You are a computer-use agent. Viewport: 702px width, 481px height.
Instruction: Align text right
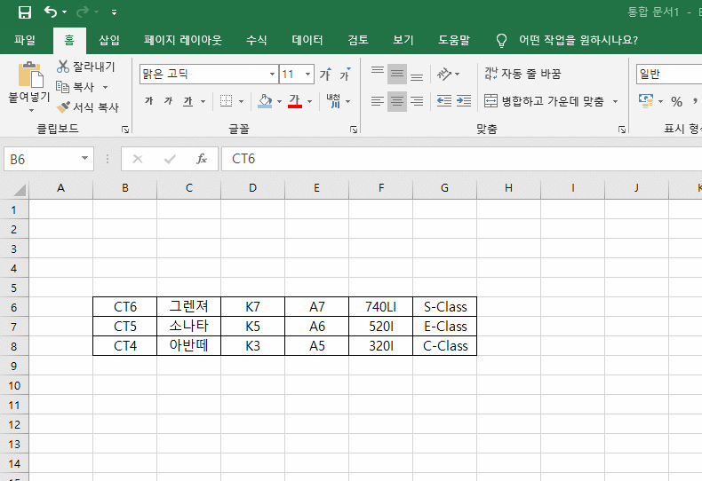pyautogui.click(x=417, y=101)
